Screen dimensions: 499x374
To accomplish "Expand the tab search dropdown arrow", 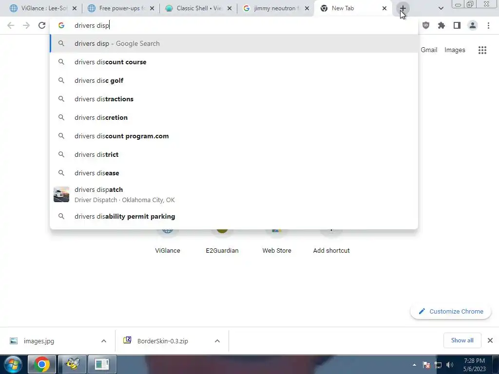I will coord(441,8).
